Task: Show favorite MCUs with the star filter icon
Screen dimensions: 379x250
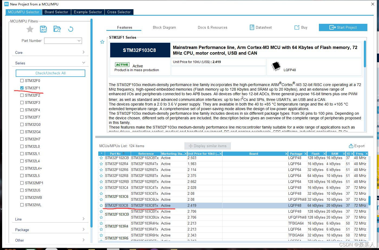Action: click(30, 29)
